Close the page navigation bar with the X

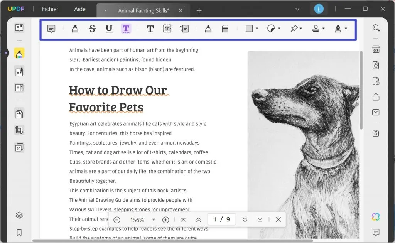278,219
